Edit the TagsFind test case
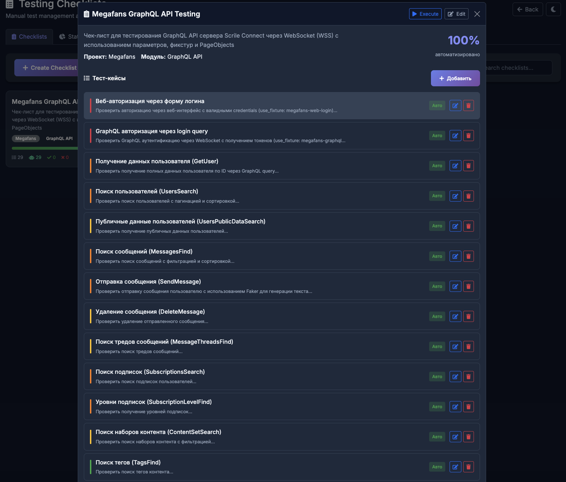This screenshot has width=566, height=482. tap(455, 467)
